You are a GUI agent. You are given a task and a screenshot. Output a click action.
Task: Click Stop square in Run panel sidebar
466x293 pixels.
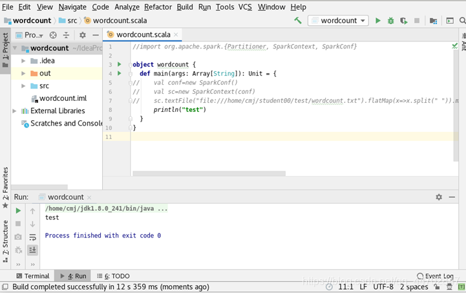[x=18, y=224]
